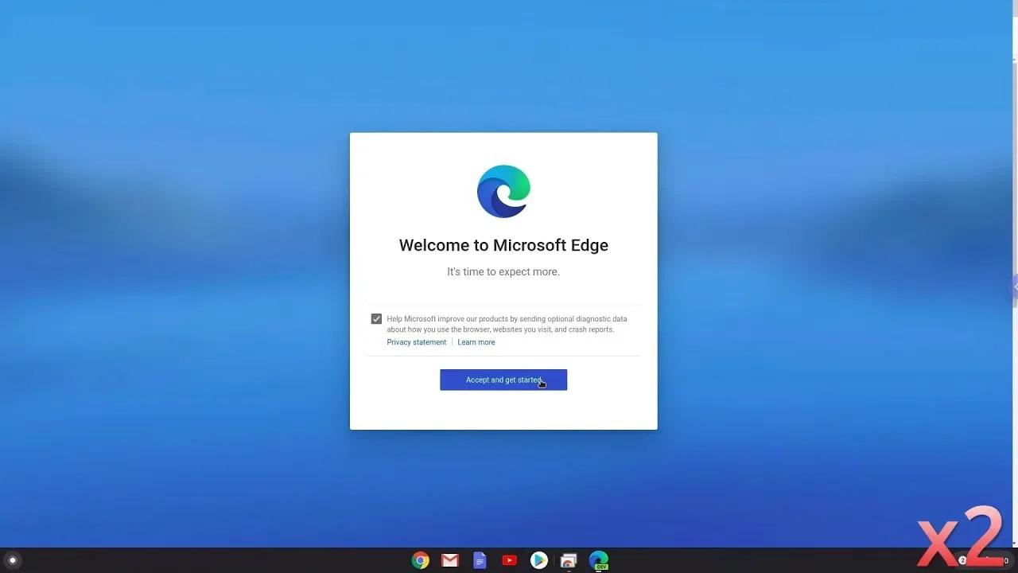Click the DEV badge on the Edge icon
The width and height of the screenshot is (1018, 573).
pyautogui.click(x=603, y=567)
